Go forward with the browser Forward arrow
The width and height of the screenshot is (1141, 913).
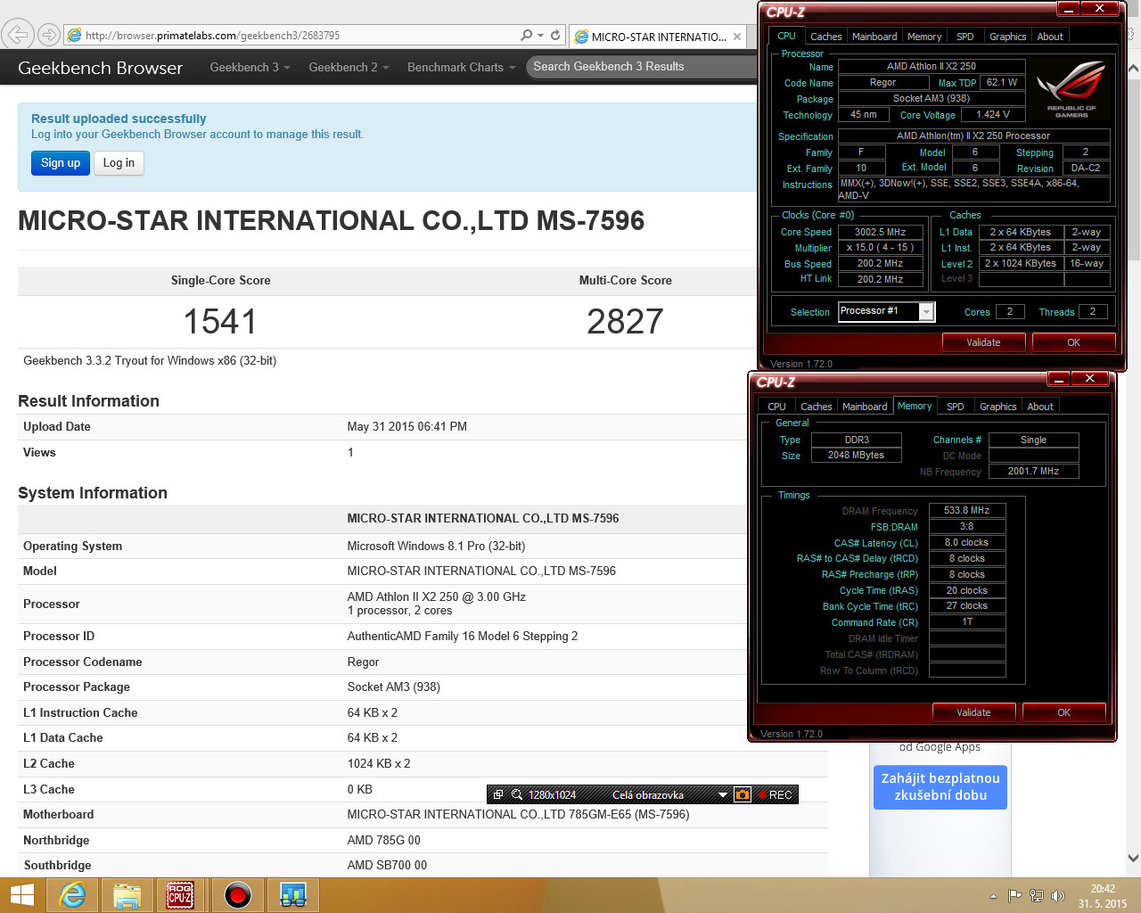pos(49,35)
